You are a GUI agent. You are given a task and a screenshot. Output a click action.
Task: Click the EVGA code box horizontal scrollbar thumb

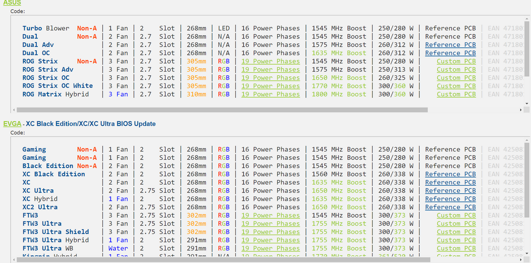(x=223, y=259)
